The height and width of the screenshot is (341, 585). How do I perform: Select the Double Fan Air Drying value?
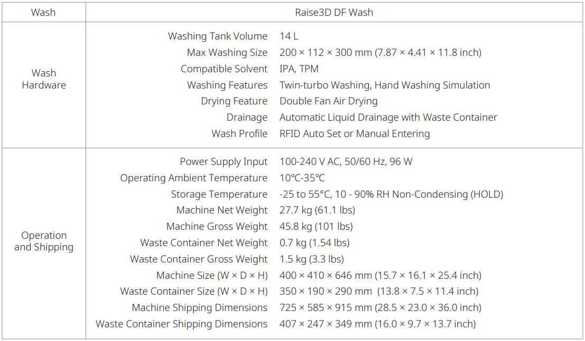tap(328, 101)
